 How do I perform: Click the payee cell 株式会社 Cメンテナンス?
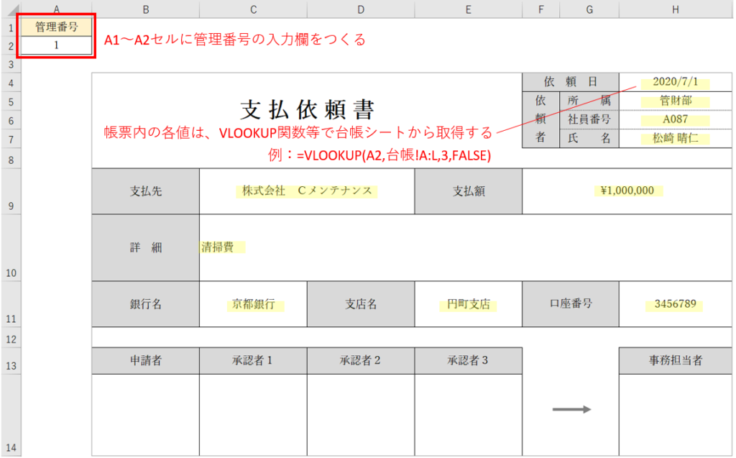pos(307,191)
